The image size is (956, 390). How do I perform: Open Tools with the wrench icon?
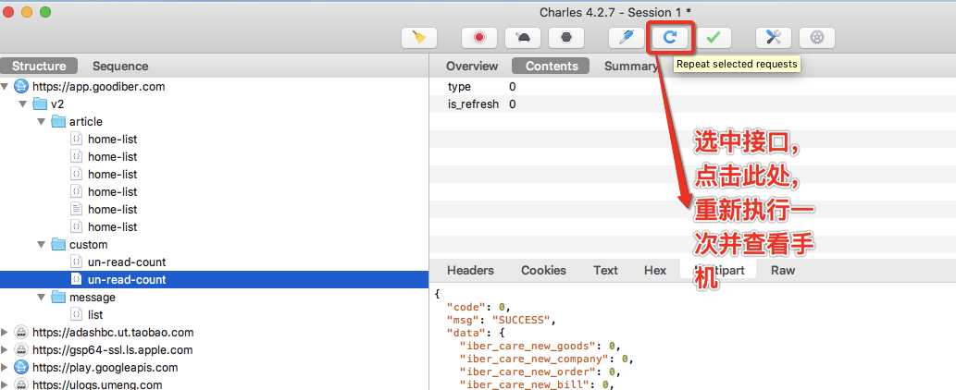pos(774,38)
